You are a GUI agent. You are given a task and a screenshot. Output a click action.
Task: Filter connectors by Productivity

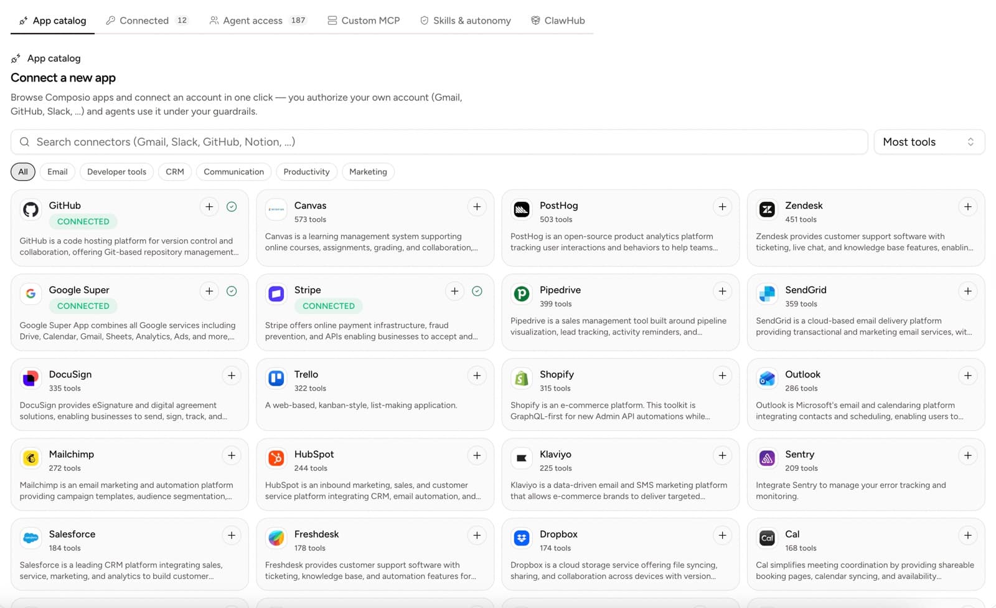pos(306,172)
